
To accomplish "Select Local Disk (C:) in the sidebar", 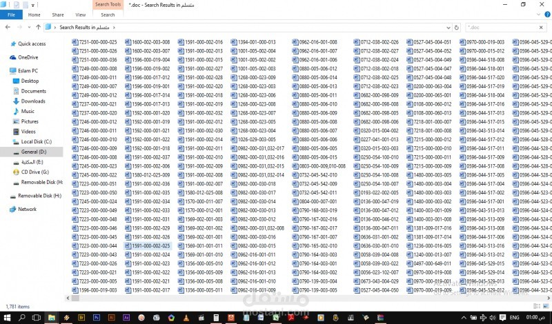I will point(37,141).
